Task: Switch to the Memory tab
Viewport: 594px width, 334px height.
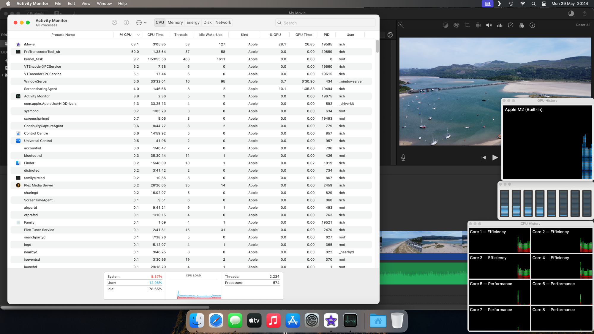Action: tap(175, 23)
